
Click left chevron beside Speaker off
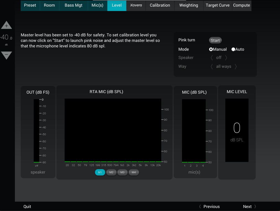pos(212,58)
